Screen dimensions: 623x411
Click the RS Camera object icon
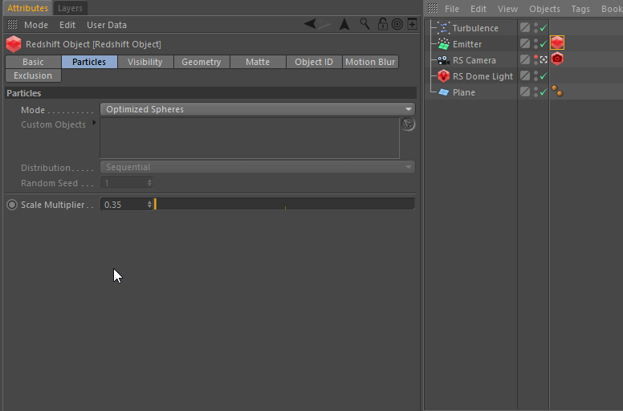tap(443, 60)
